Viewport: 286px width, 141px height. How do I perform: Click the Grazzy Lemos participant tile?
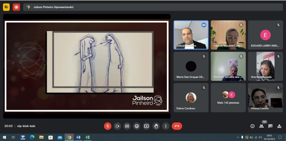265,97
